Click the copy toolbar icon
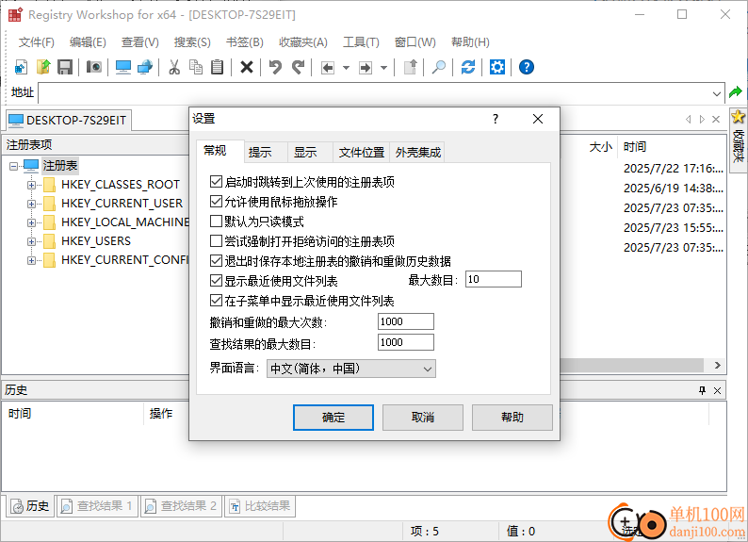Screen dimensions: 748x542 point(196,67)
